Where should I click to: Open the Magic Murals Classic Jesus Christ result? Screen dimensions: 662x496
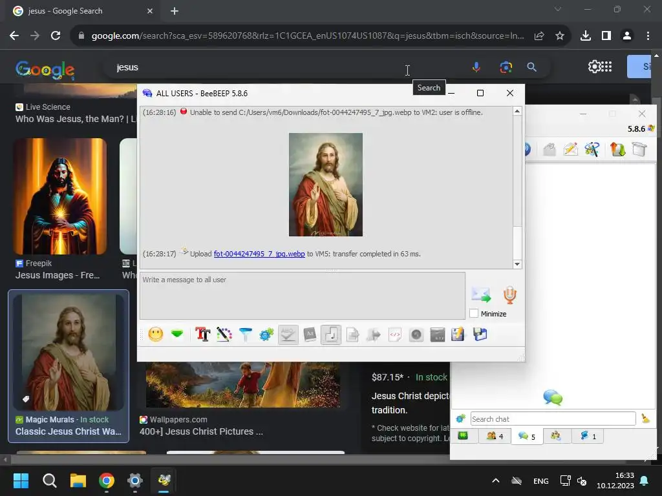point(69,366)
